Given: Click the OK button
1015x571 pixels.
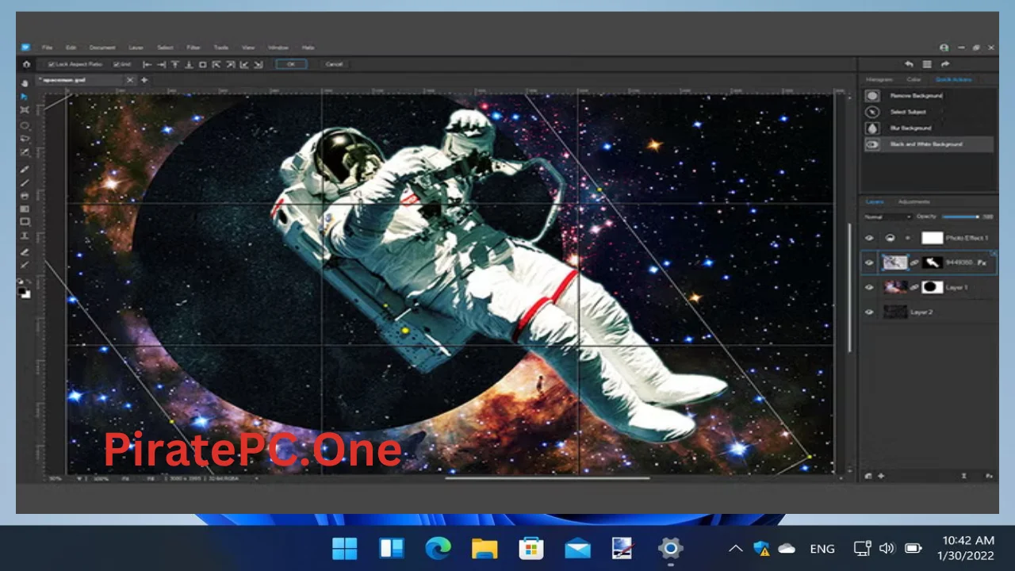Looking at the screenshot, I should (291, 64).
